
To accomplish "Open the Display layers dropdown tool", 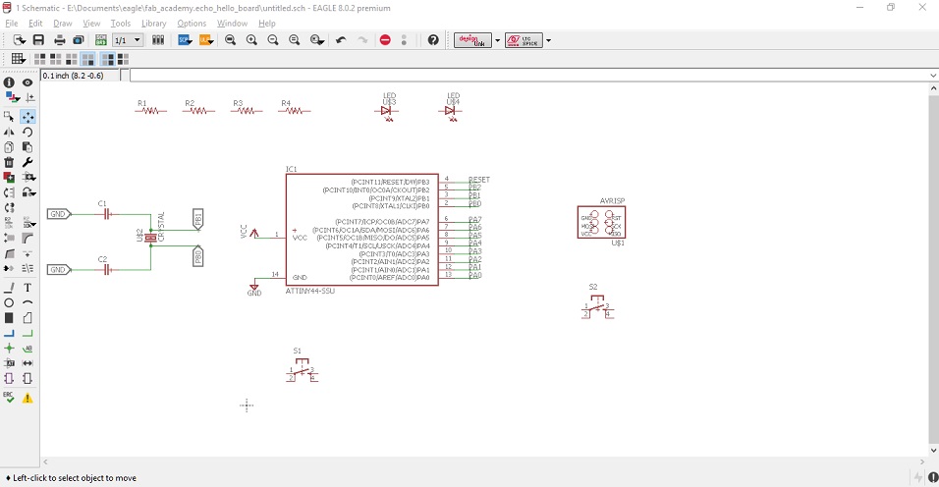I will pos(12,97).
